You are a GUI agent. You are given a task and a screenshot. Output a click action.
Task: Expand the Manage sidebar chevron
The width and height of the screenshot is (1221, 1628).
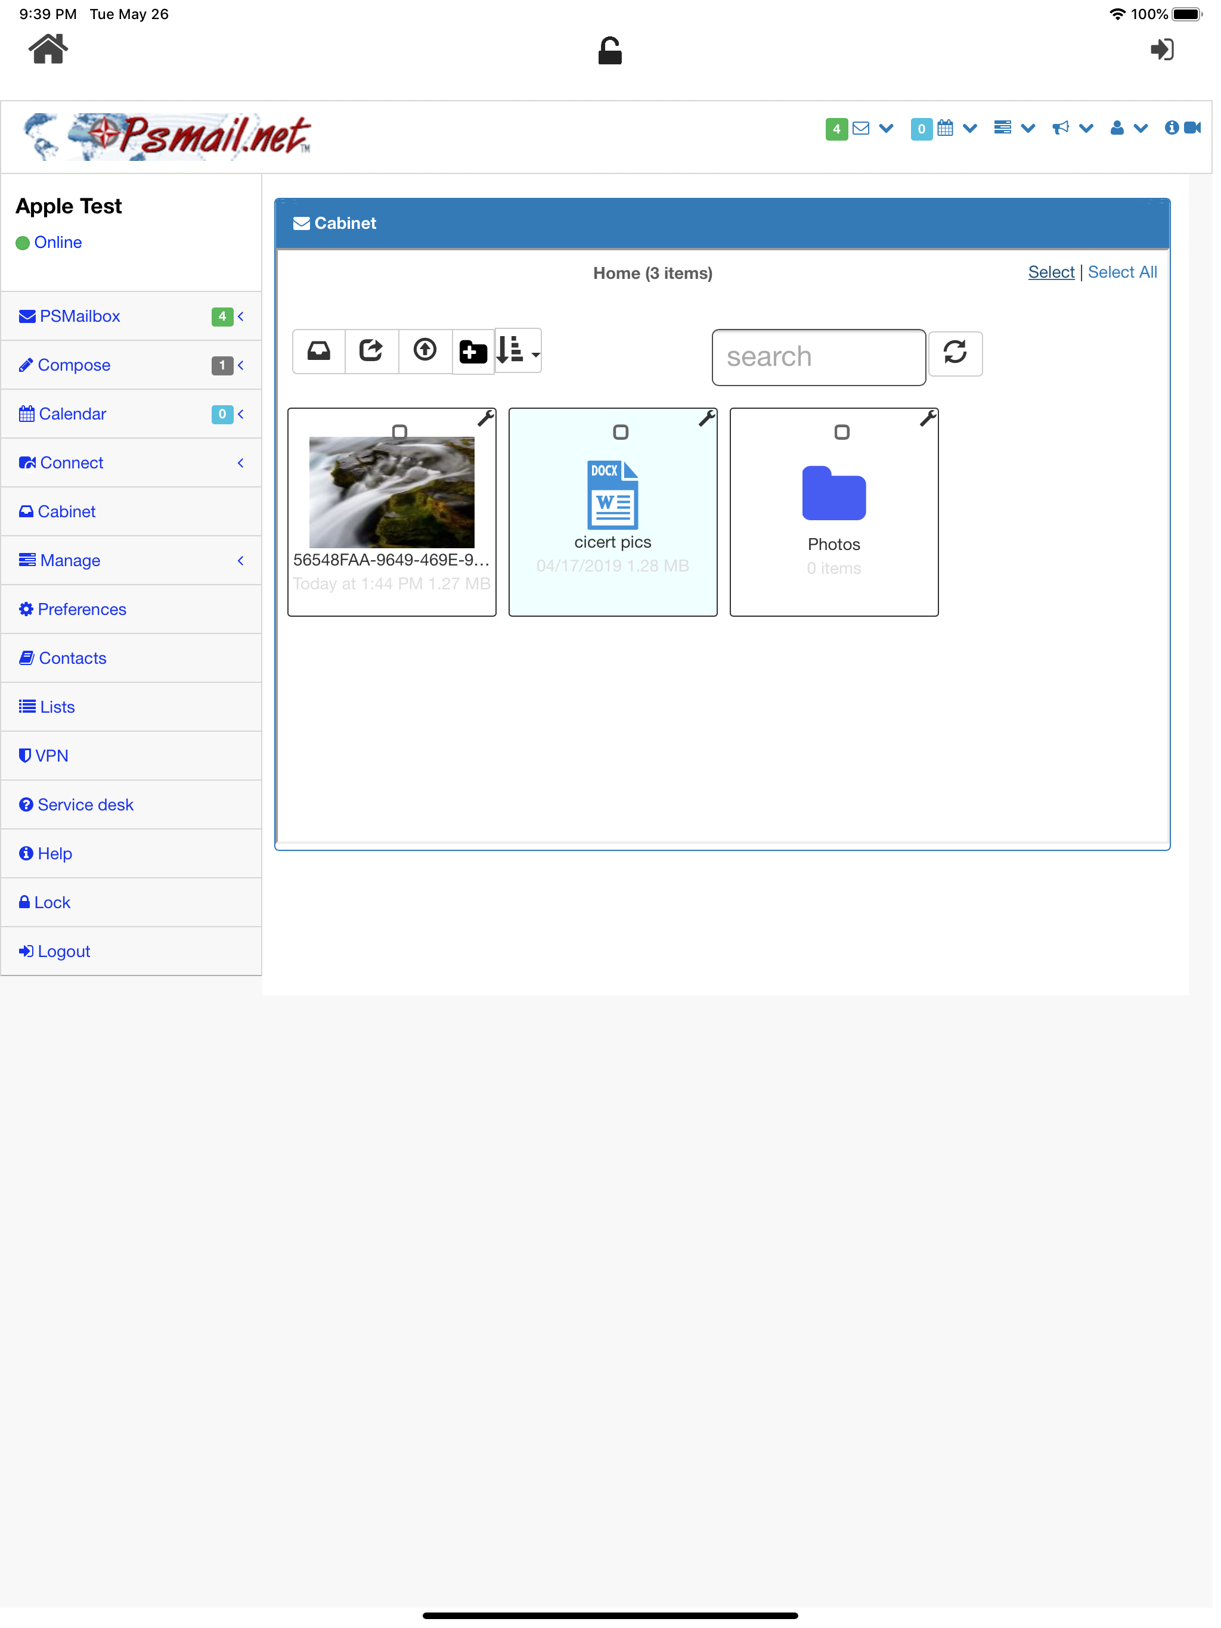pyautogui.click(x=240, y=561)
